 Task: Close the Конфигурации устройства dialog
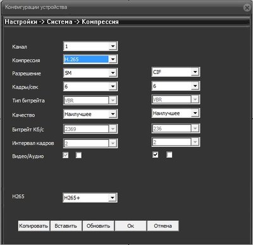pyautogui.click(x=247, y=8)
